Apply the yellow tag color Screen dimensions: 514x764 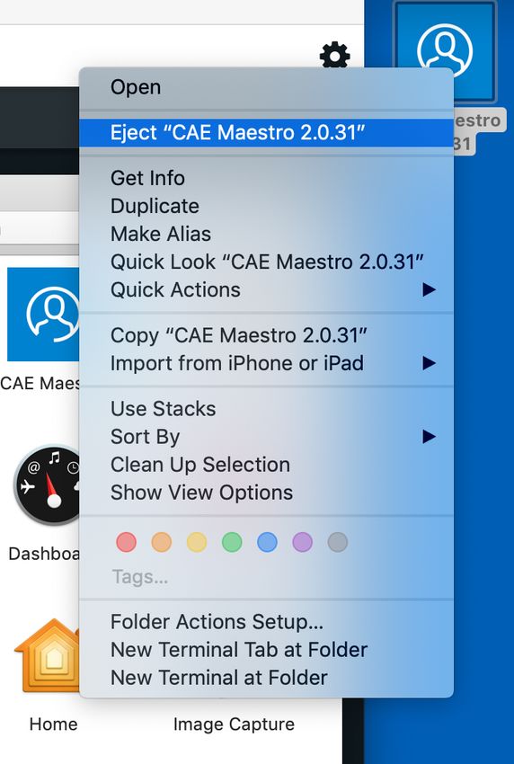point(197,542)
